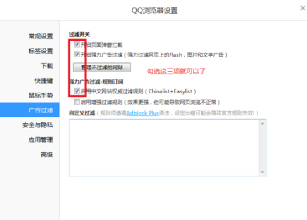Viewport: 307px width, 220px height.
Task: Click 管理不过滤的网站 button
Action: (x=102, y=67)
